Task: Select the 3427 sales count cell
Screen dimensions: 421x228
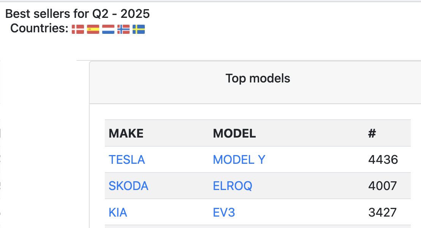Action: pos(383,212)
